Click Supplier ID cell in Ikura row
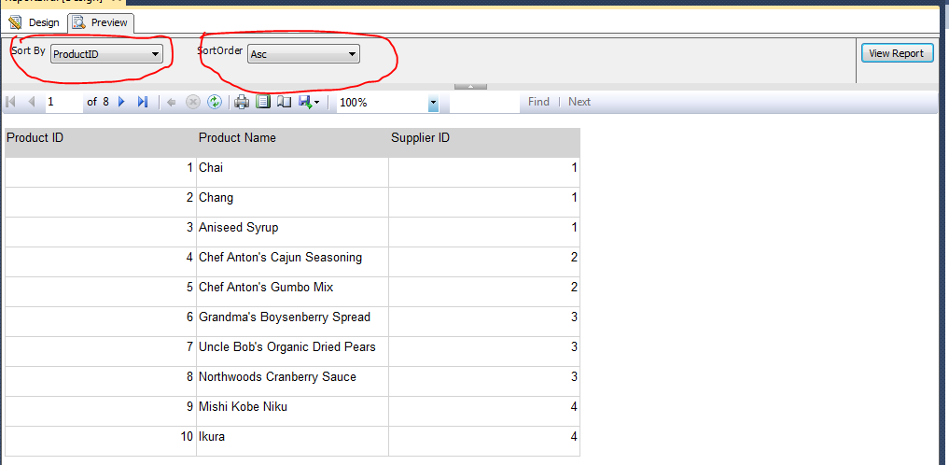Screen dimensions: 949x465 click(x=484, y=442)
